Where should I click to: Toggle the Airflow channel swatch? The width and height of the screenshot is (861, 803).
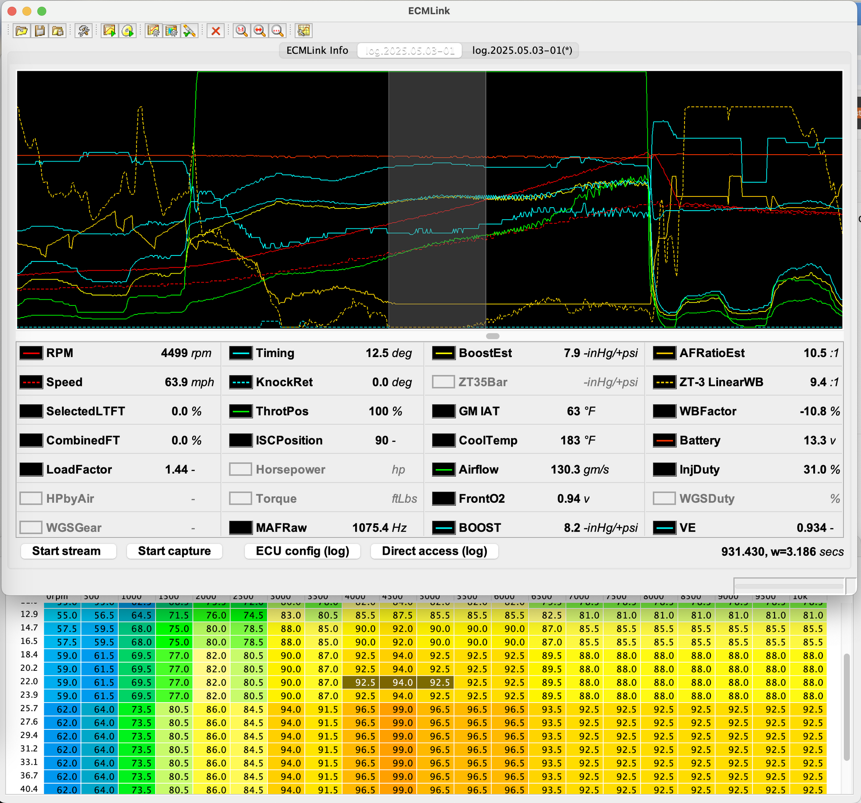coord(443,469)
